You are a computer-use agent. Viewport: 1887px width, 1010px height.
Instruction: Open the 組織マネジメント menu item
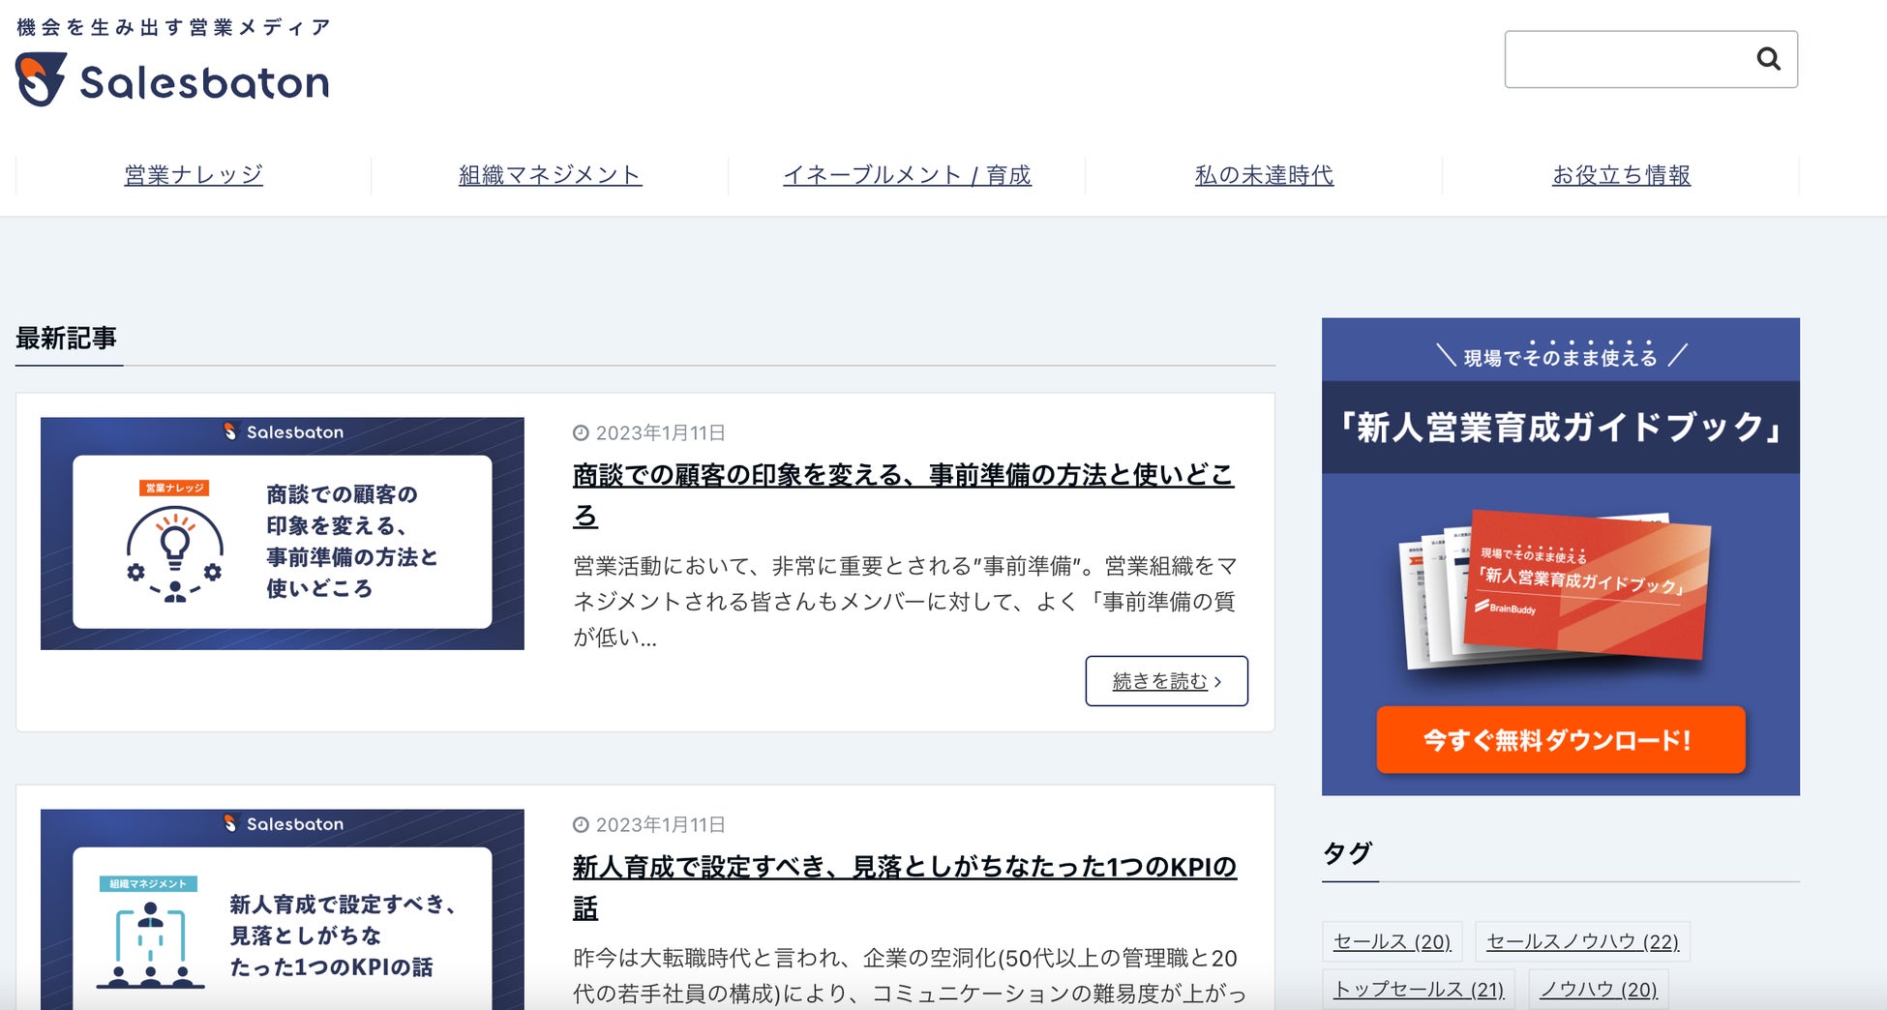pyautogui.click(x=550, y=175)
